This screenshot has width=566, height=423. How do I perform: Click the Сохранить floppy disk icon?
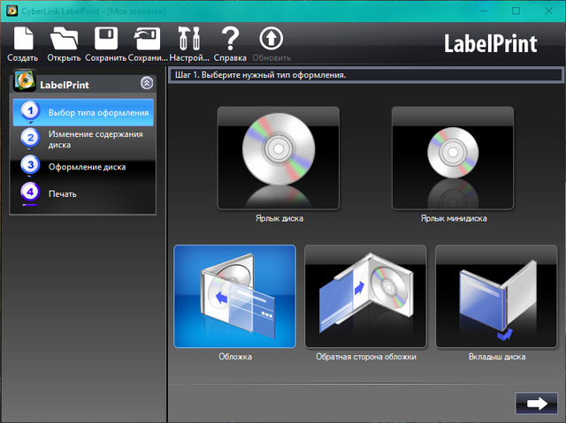[x=106, y=40]
